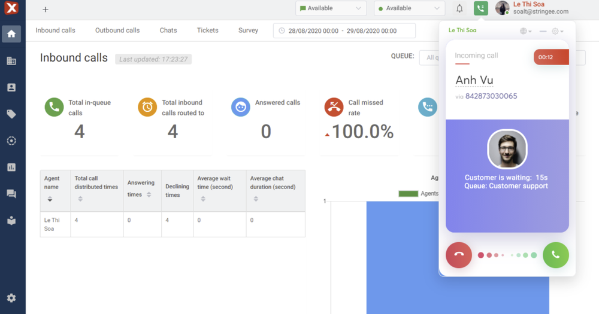Image resolution: width=599 pixels, height=314 pixels.
Task: Click the clock icon in date range
Action: (x=282, y=31)
